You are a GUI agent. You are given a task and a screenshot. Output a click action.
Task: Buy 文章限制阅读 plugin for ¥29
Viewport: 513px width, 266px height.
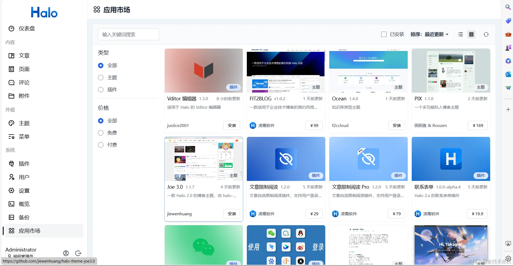(314, 214)
